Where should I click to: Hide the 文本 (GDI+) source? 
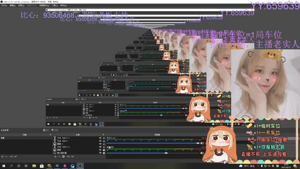coord(100,141)
